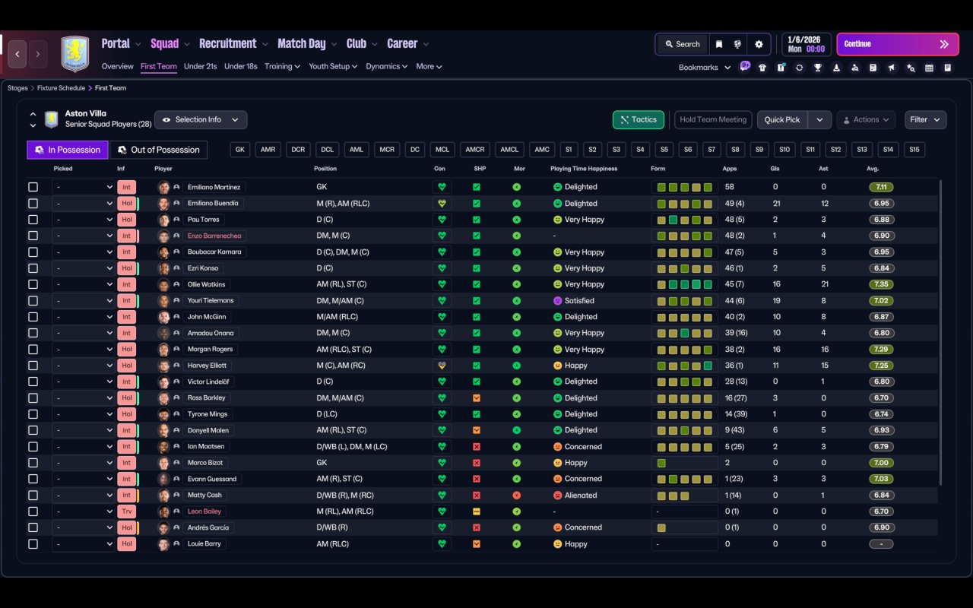The width and height of the screenshot is (973, 608).
Task: Click Emiliano Martínez's contract heart icon
Action: click(442, 187)
